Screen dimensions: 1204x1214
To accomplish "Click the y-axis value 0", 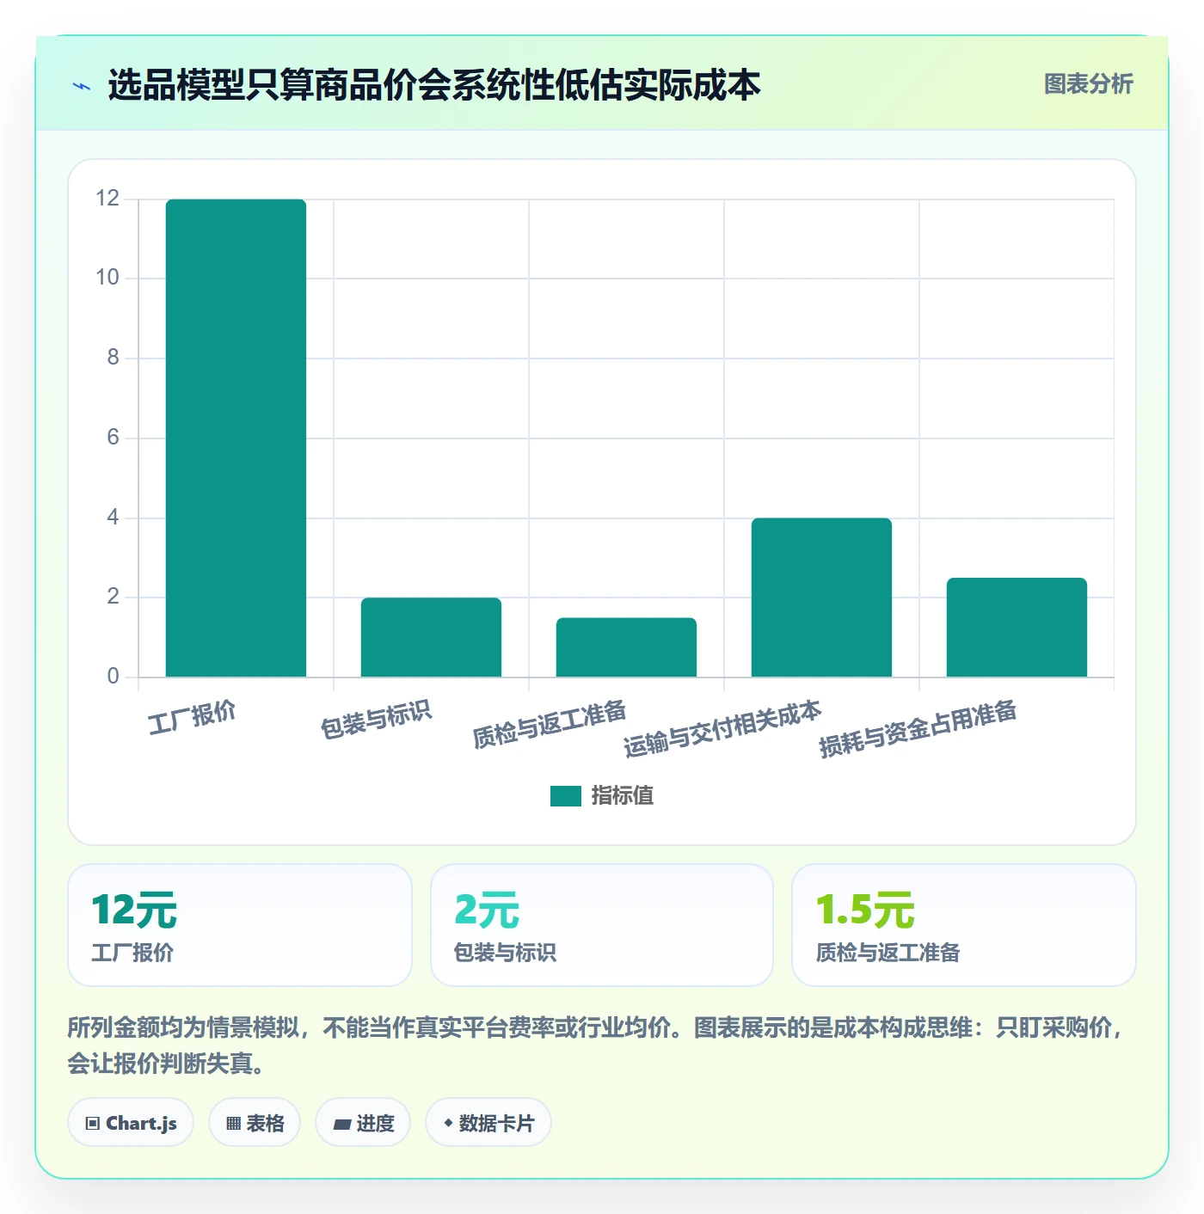I will [x=113, y=677].
